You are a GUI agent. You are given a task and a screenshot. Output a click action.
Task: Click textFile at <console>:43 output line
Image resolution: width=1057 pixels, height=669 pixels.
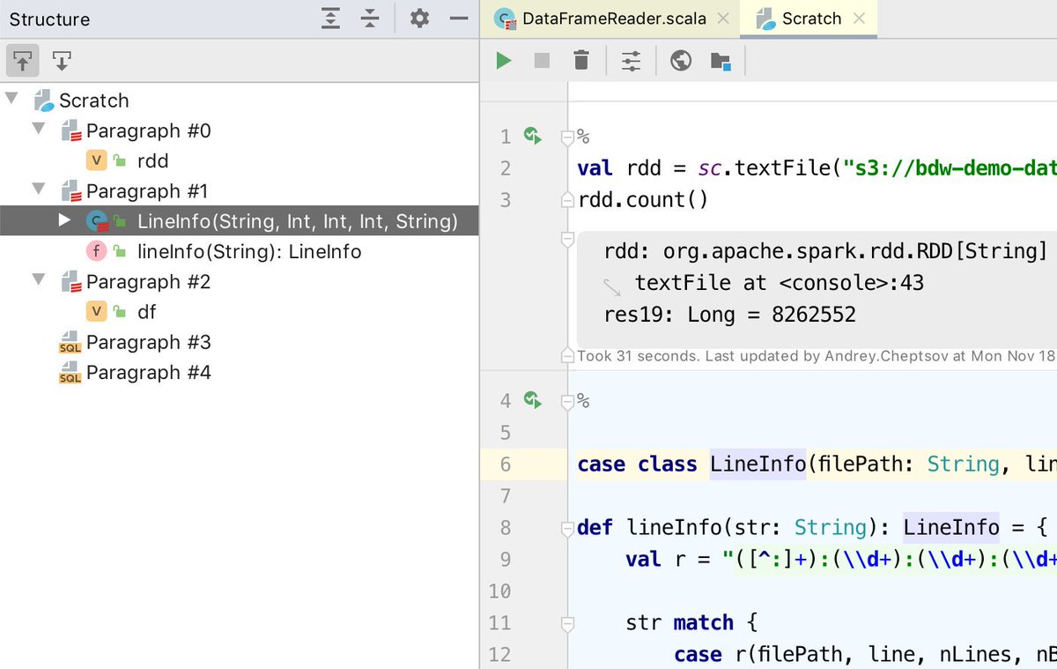click(x=779, y=283)
